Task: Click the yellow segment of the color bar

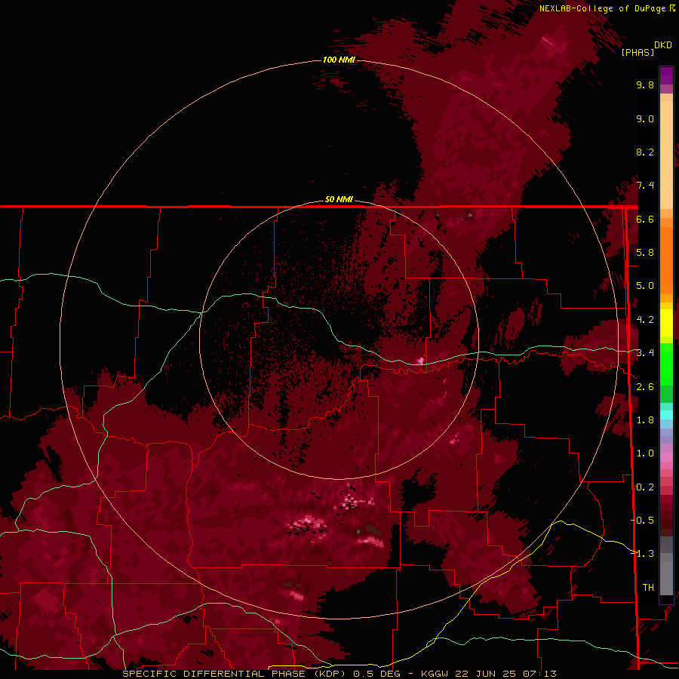Action: pyautogui.click(x=666, y=323)
